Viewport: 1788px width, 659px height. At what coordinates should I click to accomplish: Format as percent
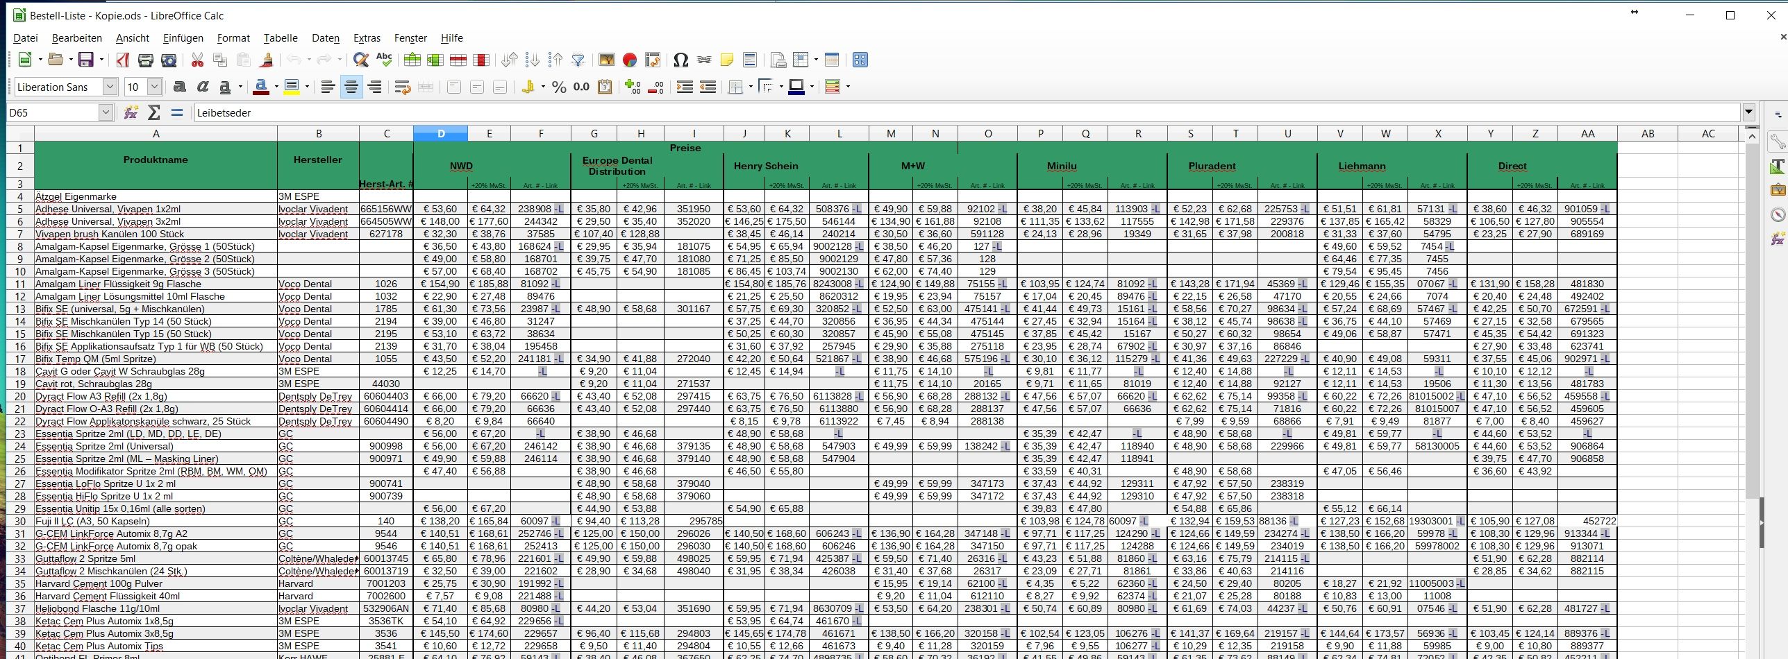[x=559, y=87]
